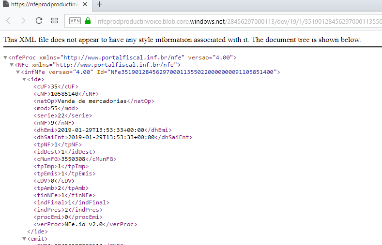Click the dhEmi date value line
The image size is (382, 245).
point(102,130)
